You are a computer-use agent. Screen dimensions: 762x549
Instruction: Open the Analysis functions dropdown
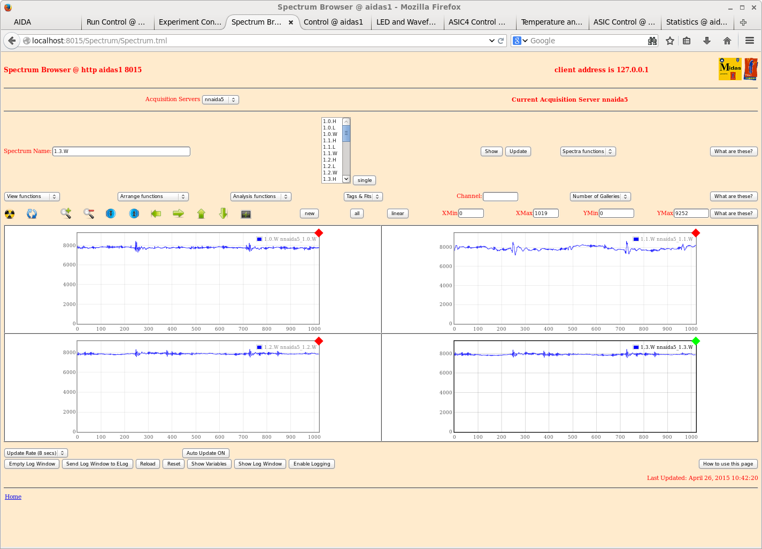tap(261, 196)
